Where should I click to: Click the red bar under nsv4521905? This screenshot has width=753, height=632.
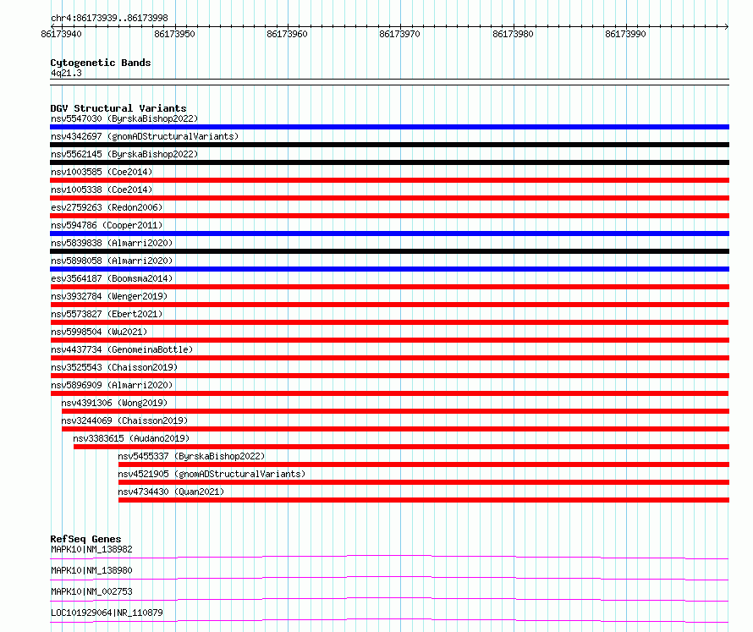[424, 482]
